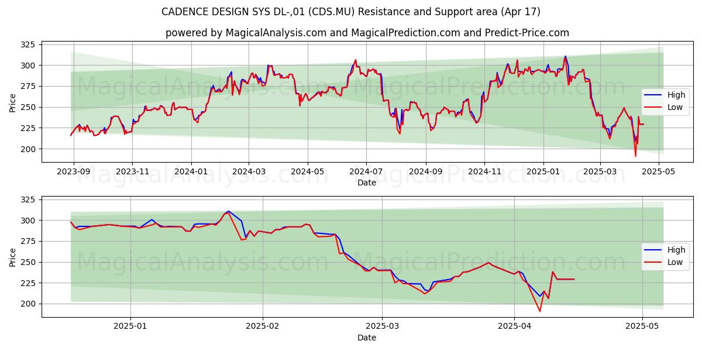The width and height of the screenshot is (702, 351).
Task: Click 'High' in the top chart legend
Action: [x=677, y=95]
